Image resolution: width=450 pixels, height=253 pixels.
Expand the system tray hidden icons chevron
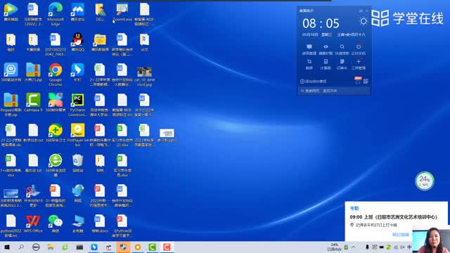[353, 247]
